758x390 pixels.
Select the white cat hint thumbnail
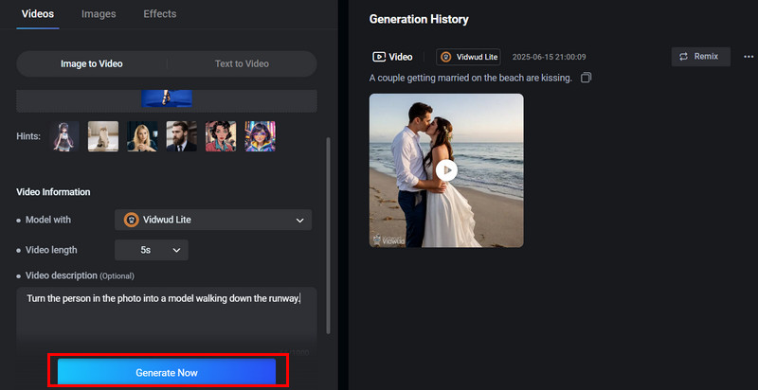(x=103, y=136)
